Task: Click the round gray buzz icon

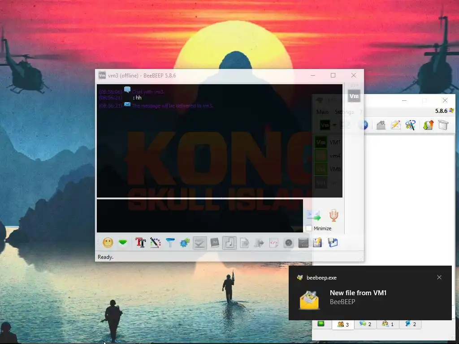Action: point(289,242)
